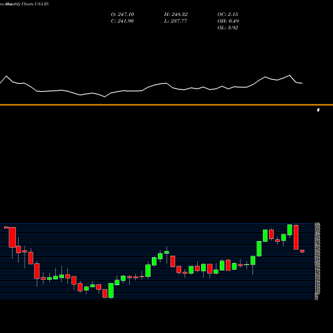The width and height of the screenshot is (333, 333).
Task: Select the low price "L: 237.77"
Action: (175, 21)
